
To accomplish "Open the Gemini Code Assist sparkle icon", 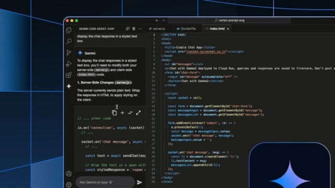I will coord(69,86).
